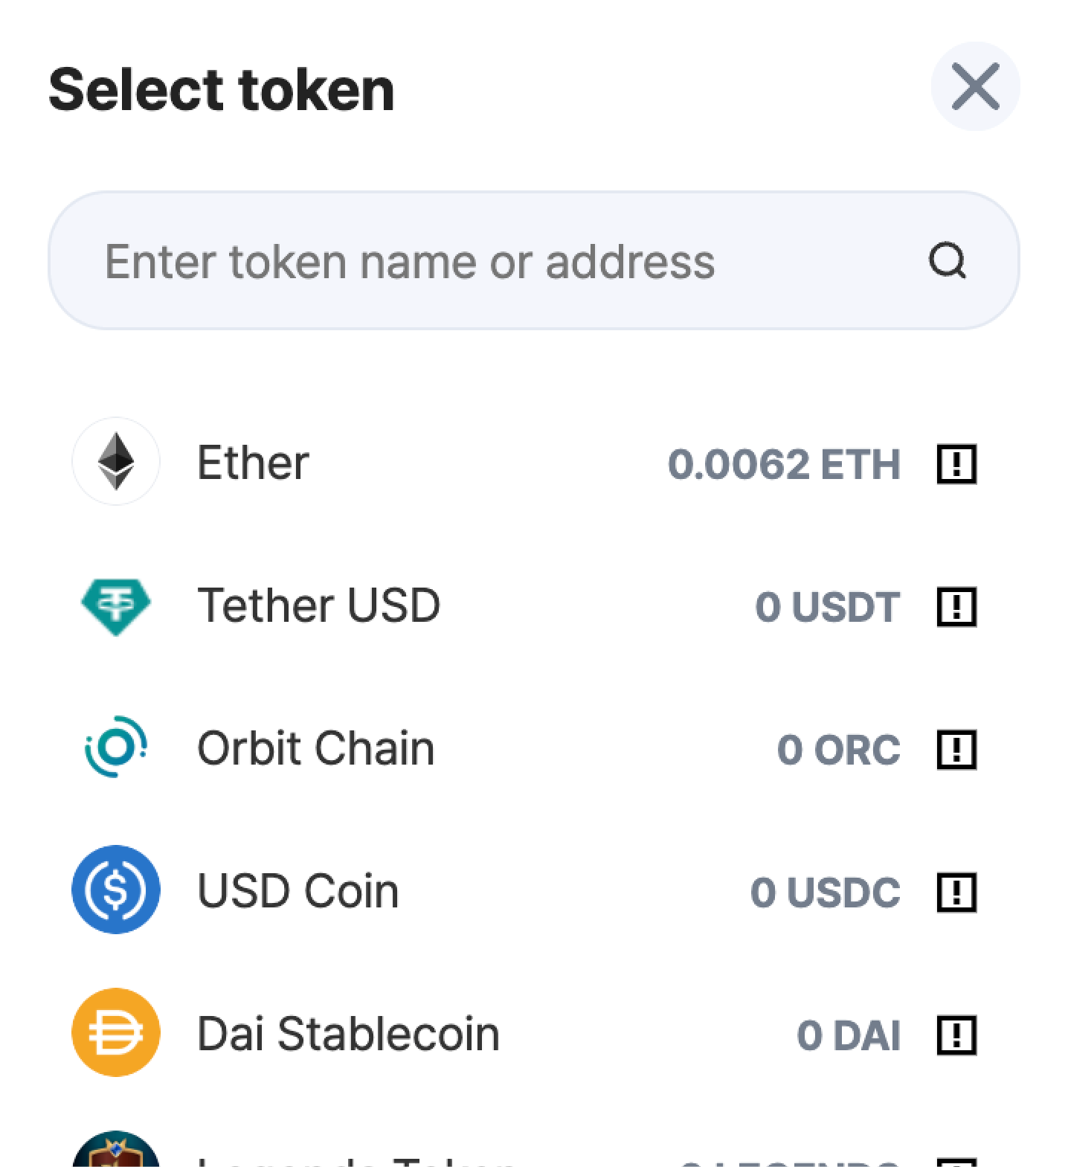Image resolution: width=1068 pixels, height=1167 pixels.
Task: Close the Select token dialog
Action: point(975,86)
